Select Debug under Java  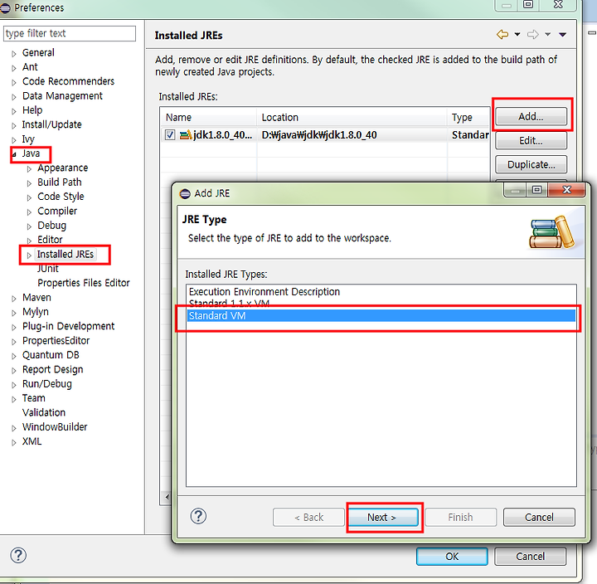click(51, 226)
